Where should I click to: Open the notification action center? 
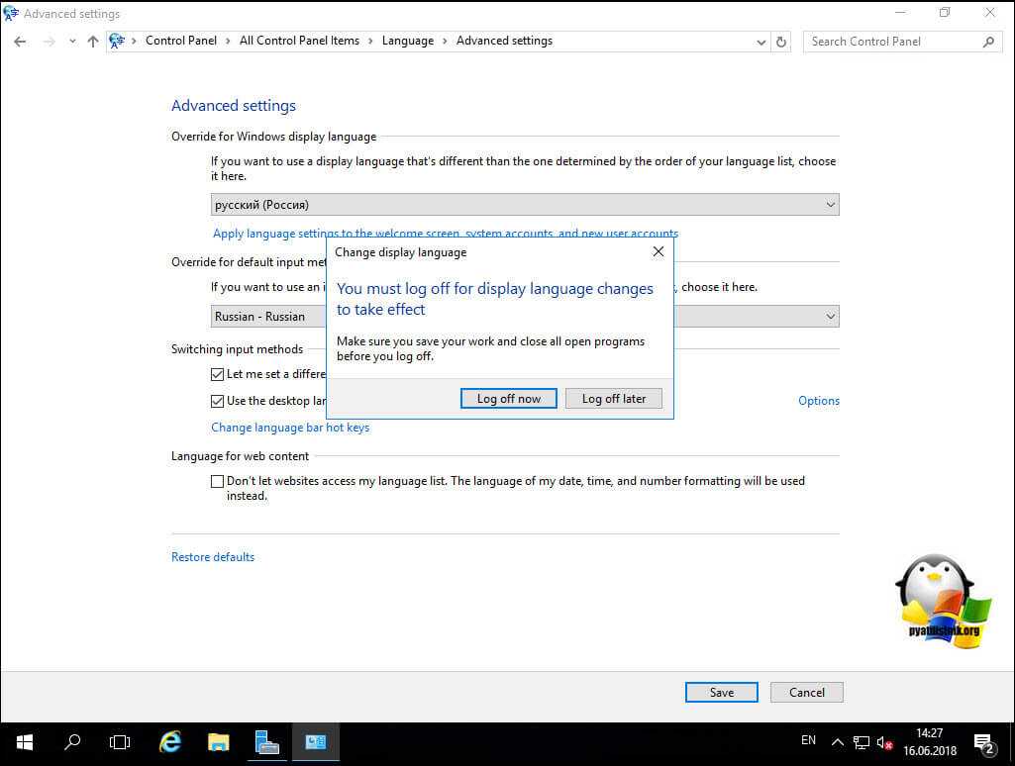(x=983, y=741)
